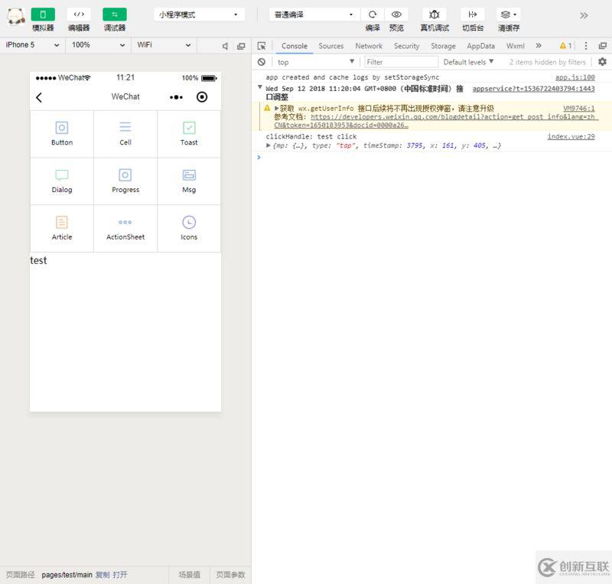Toggle the simulator panel button

43,15
